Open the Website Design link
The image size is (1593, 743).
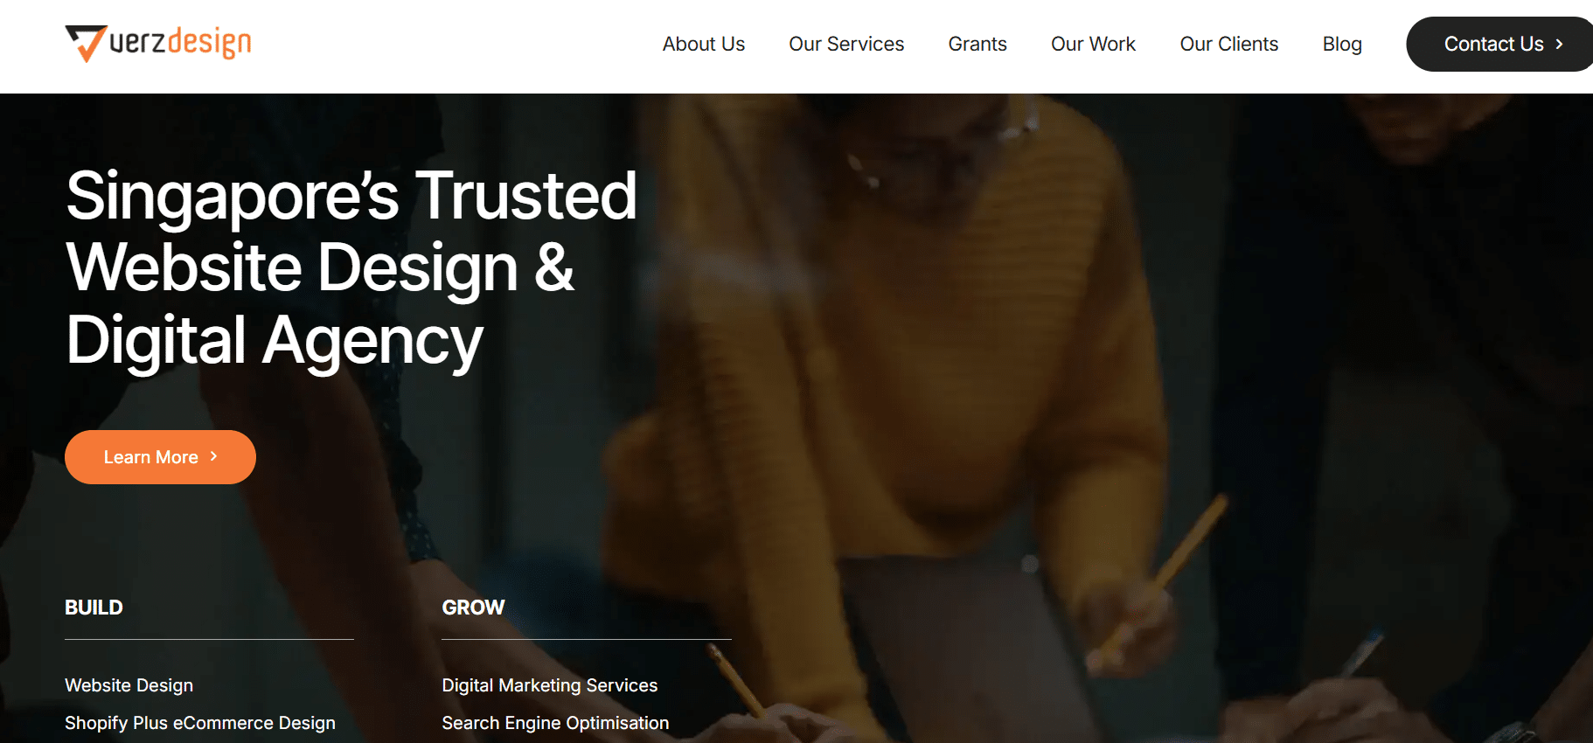tap(129, 685)
